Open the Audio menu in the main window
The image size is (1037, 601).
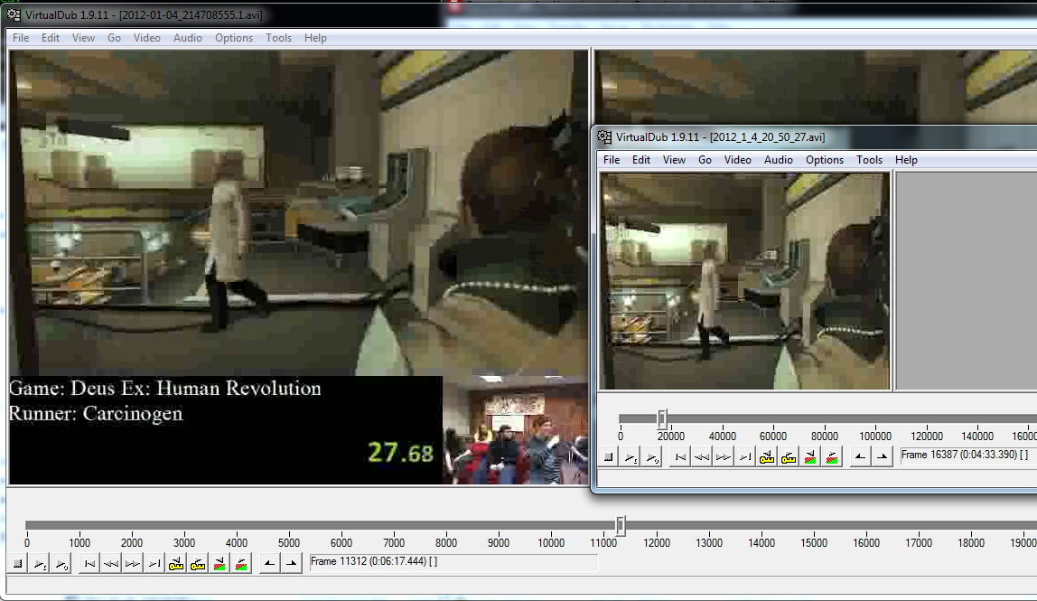[188, 38]
